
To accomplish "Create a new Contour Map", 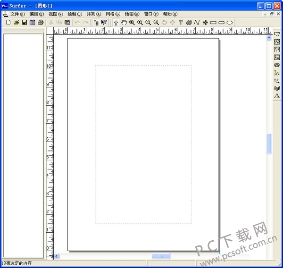I will tap(277, 42).
